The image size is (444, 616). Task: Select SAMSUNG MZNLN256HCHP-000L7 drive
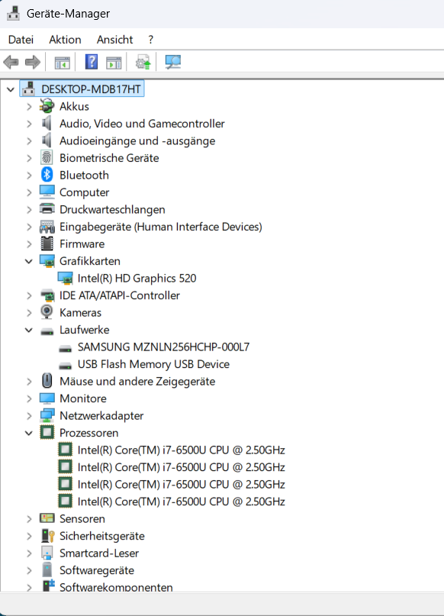tap(163, 347)
